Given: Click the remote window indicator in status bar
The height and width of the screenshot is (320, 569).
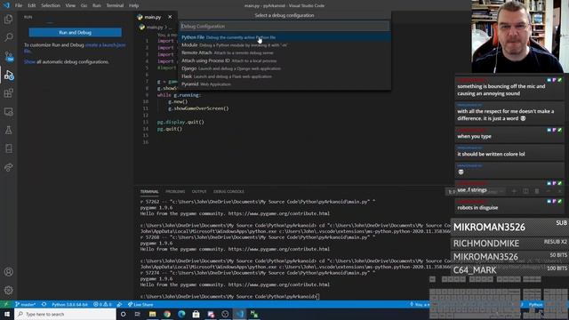Looking at the screenshot, I should (5, 304).
